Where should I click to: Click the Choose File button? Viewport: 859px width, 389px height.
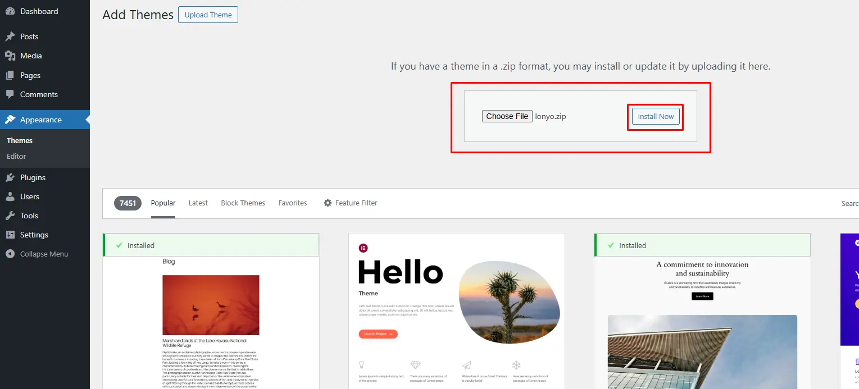507,116
